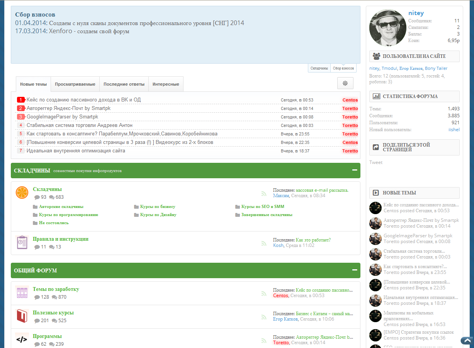474x348 pixels.
Task: Collapse the СКЛАДЧИНЫ category section
Action: click(354, 170)
